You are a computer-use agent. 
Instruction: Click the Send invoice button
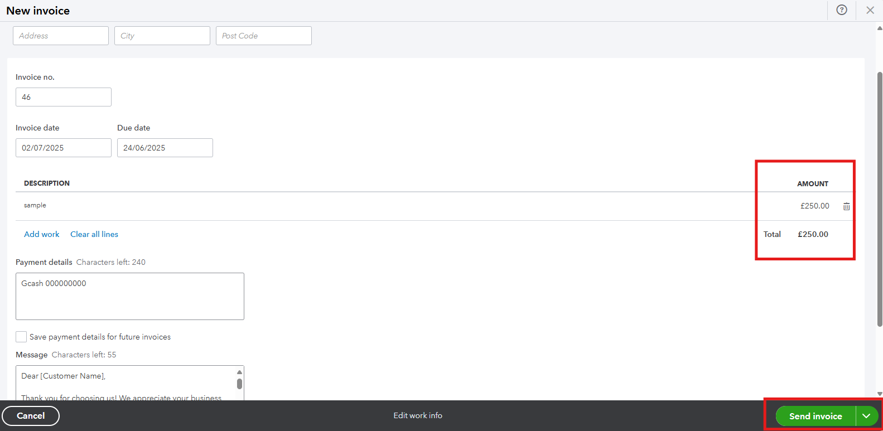click(x=816, y=416)
